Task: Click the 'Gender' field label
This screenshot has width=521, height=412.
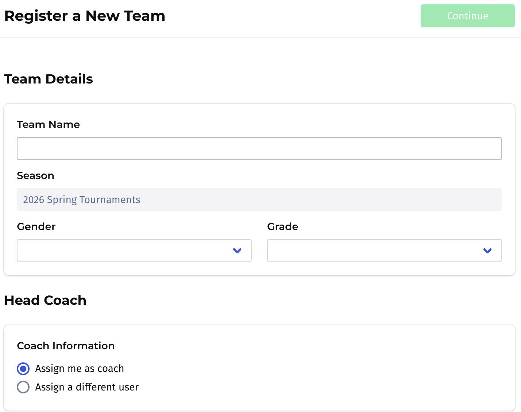Action: (x=36, y=227)
